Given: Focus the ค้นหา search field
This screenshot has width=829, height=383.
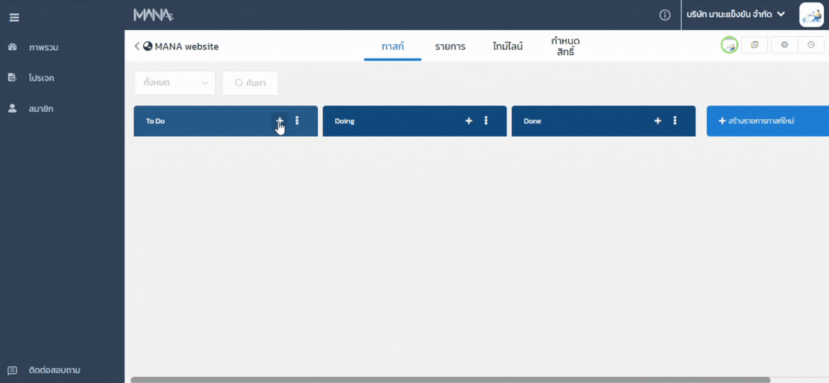Looking at the screenshot, I should (x=250, y=83).
